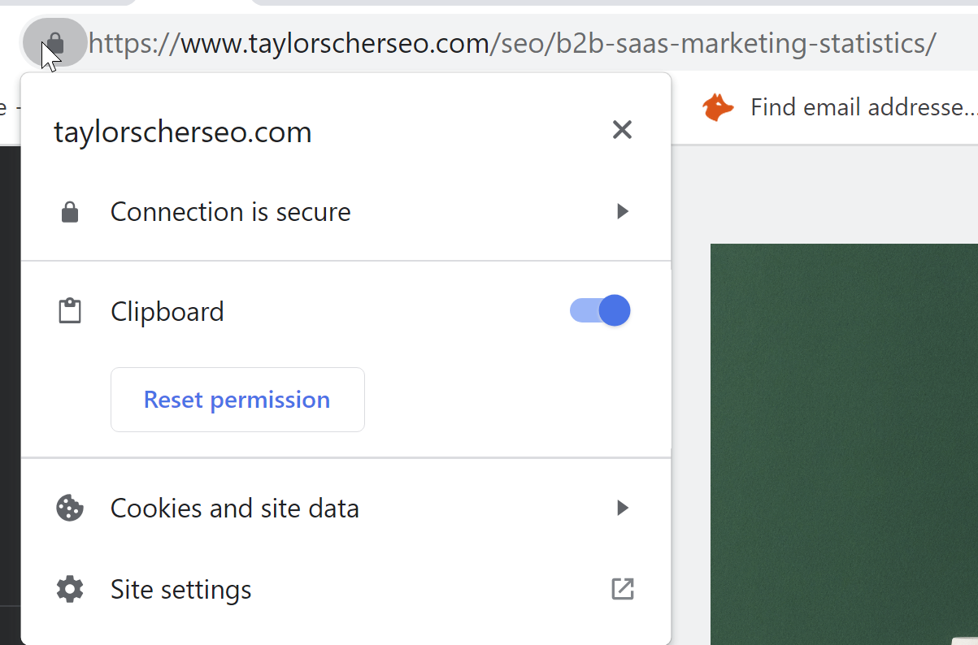Click the URL in the address bar
Viewport: 978px width, 645px height.
pos(512,42)
